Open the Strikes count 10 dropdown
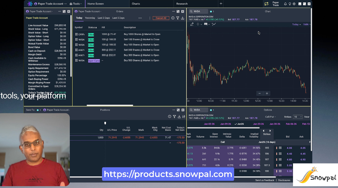The image size is (338, 188). click(298, 117)
